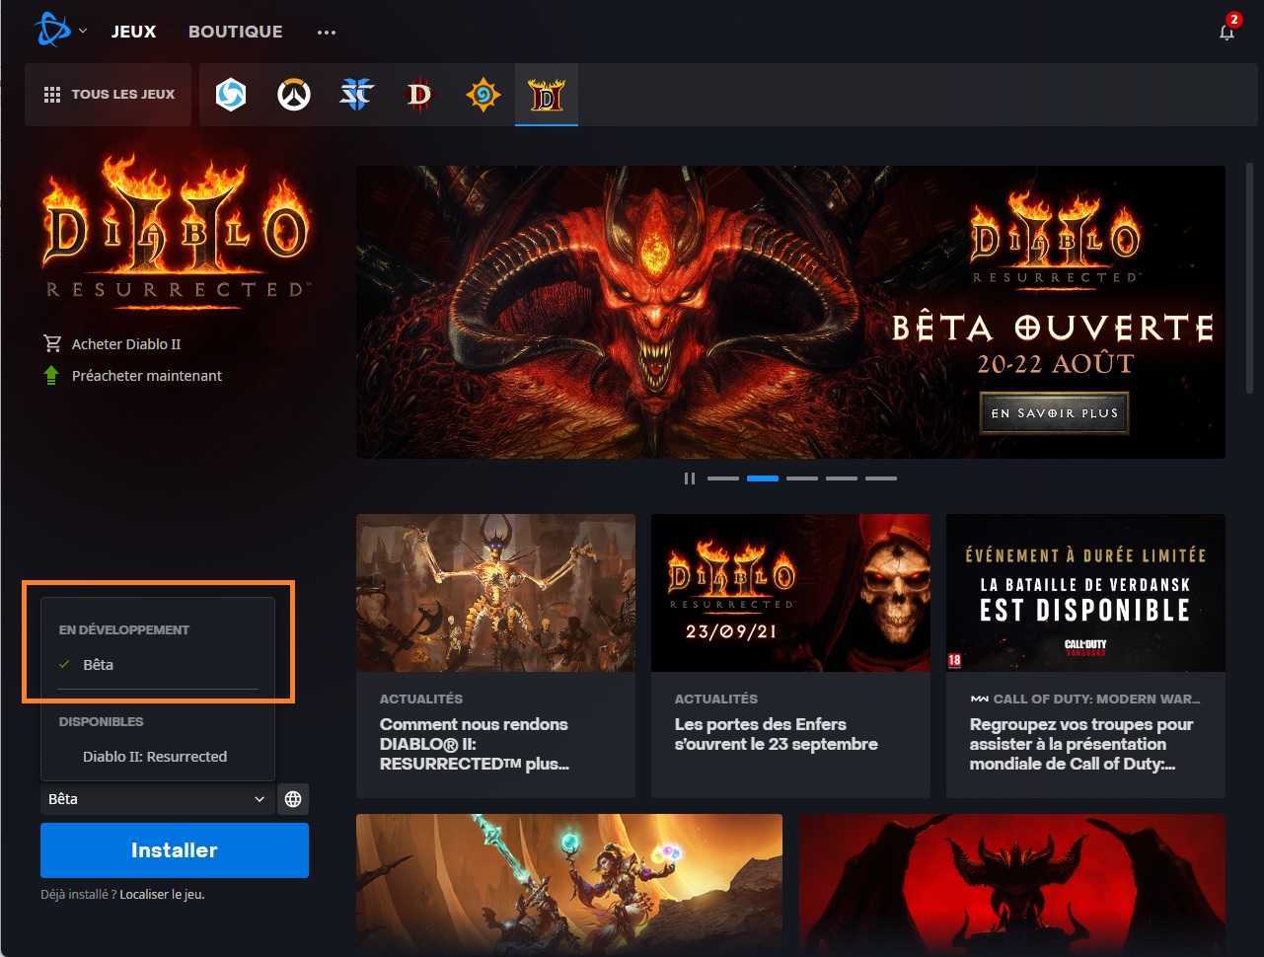Open the Battle.net logo menu
Image resolution: width=1264 pixels, height=957 pixels.
[x=52, y=31]
